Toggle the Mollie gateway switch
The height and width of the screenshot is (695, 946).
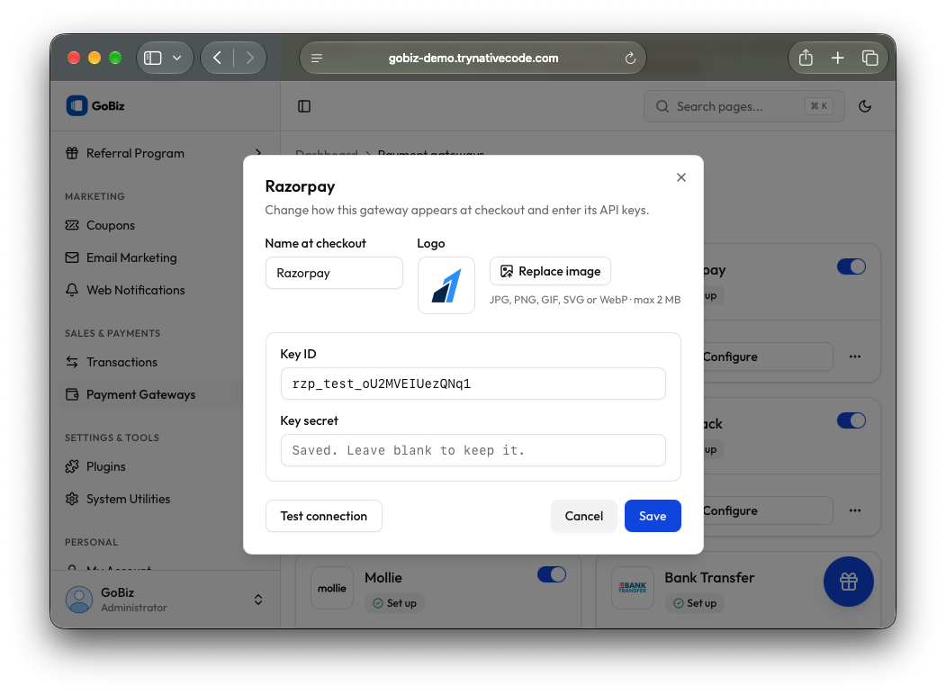pos(552,574)
